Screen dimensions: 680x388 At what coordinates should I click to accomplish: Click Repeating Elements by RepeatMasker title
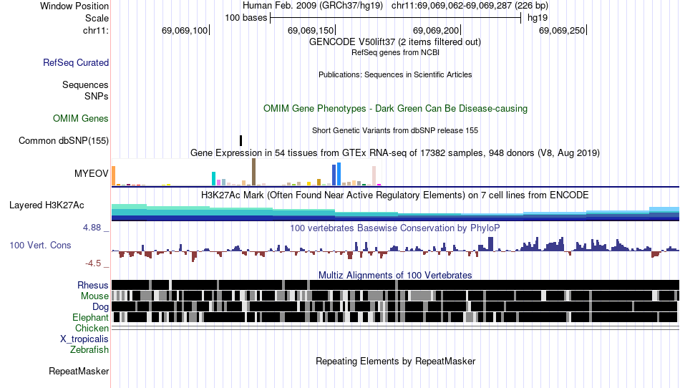395,361
